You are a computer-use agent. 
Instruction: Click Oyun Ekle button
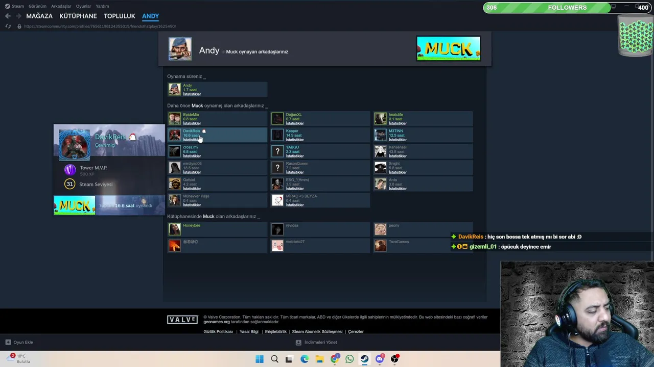pyautogui.click(x=19, y=342)
